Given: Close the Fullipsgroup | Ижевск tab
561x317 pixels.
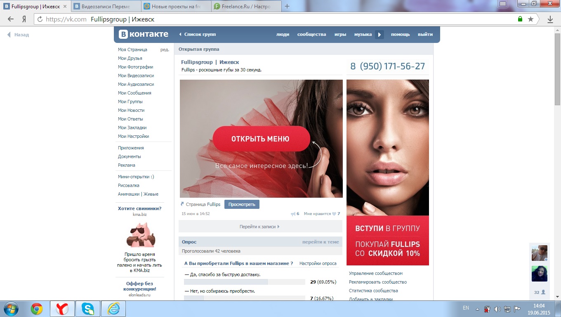Looking at the screenshot, I should (x=65, y=7).
